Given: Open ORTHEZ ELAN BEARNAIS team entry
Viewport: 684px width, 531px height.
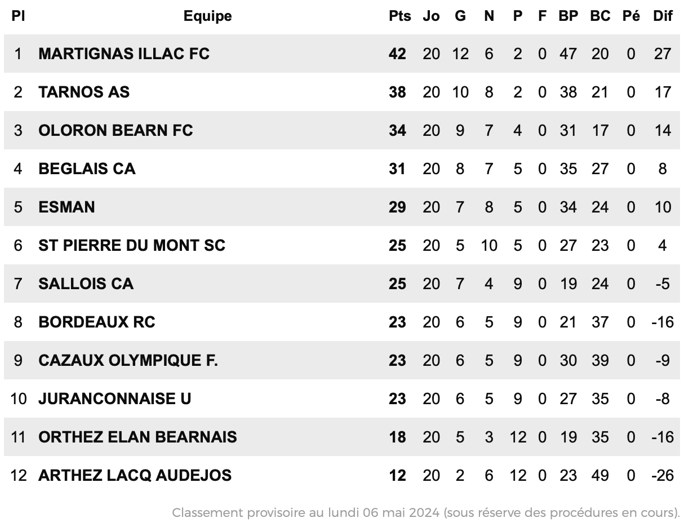Looking at the screenshot, I should 137,437.
